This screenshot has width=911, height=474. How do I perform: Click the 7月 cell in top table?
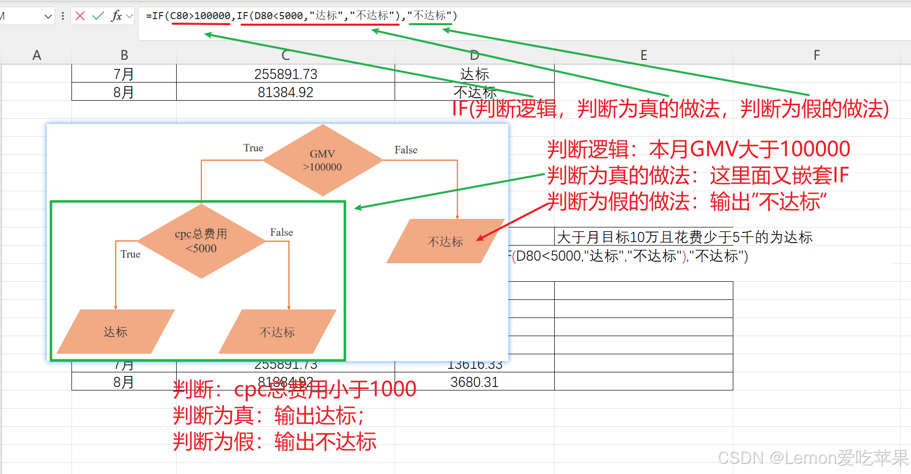(124, 73)
